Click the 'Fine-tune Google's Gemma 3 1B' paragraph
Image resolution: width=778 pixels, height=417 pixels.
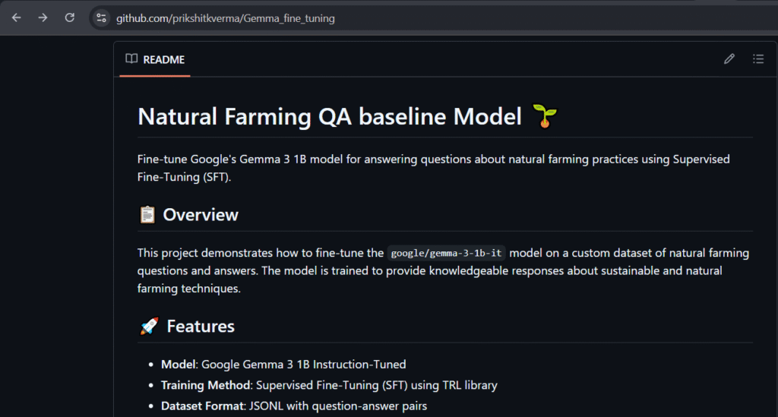tap(434, 168)
